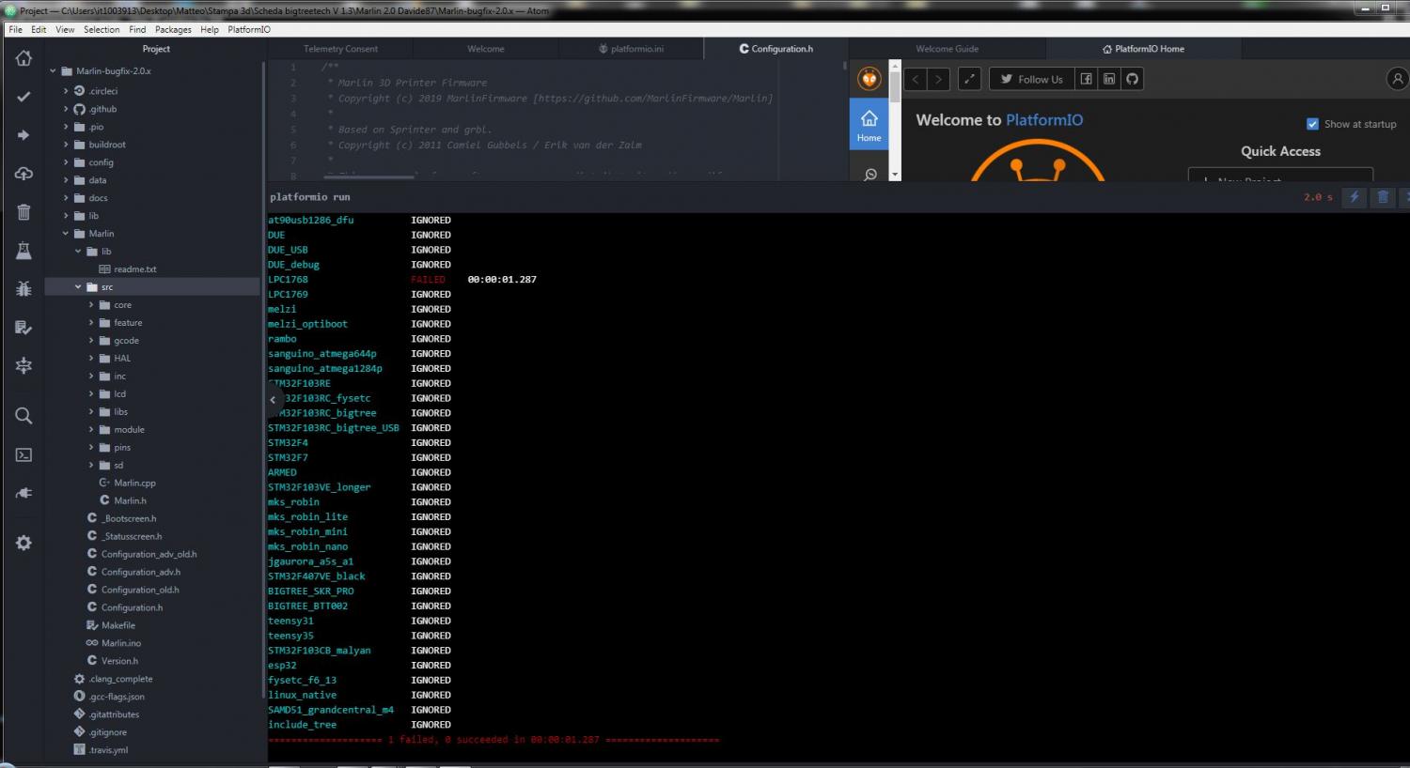Click the Project panel header tab
Image resolution: width=1410 pixels, height=768 pixels.
coord(156,49)
